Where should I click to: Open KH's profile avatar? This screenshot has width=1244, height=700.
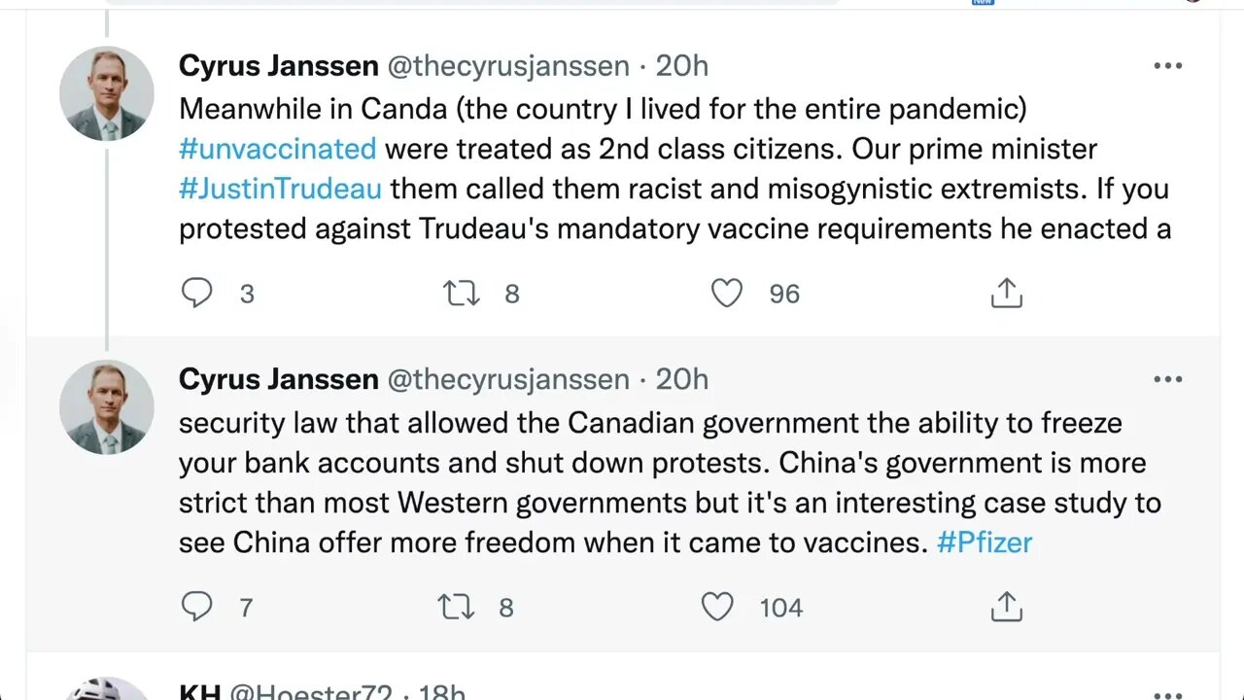[107, 690]
